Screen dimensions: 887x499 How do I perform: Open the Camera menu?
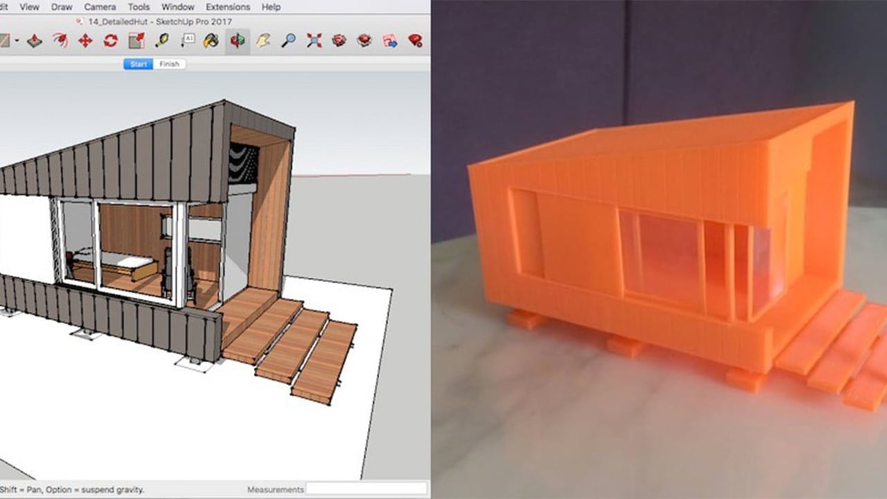[100, 7]
